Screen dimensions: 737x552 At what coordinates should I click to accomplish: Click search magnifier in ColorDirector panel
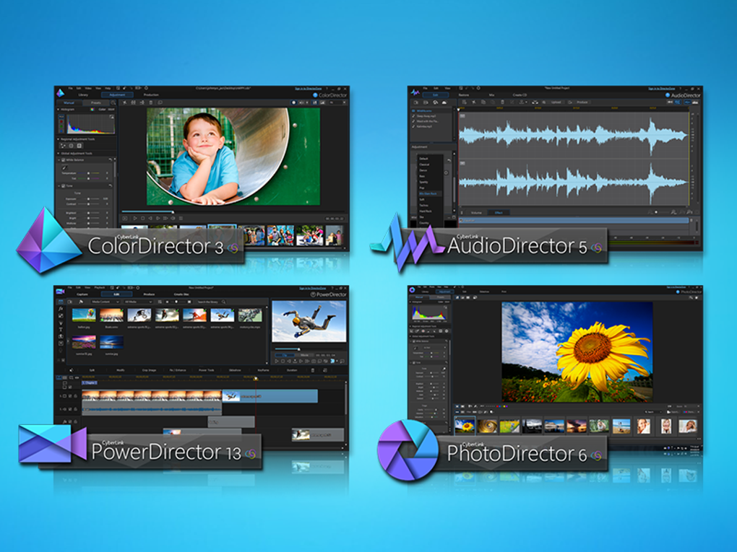tap(113, 102)
